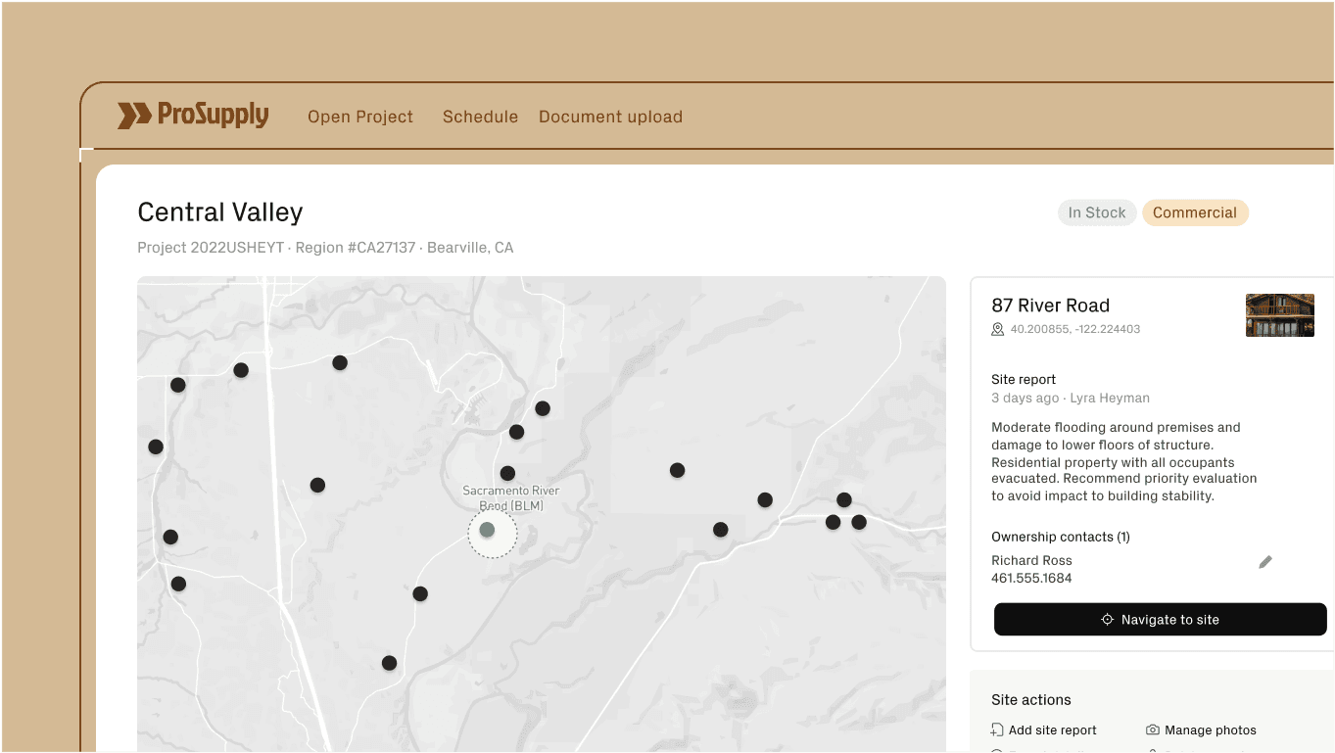Toggle the Commercial category badge
The image size is (1335, 753).
(1195, 212)
